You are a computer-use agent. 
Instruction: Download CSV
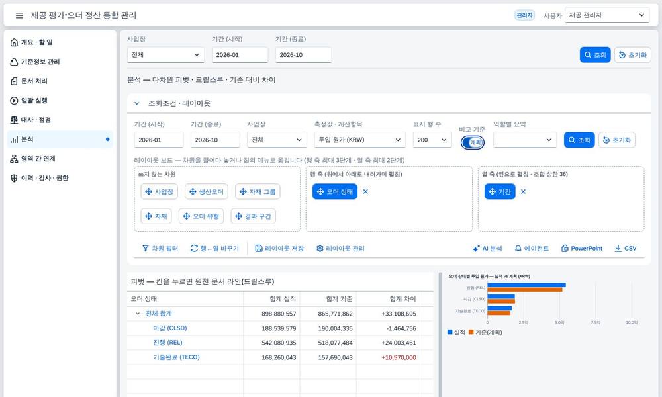tap(626, 249)
